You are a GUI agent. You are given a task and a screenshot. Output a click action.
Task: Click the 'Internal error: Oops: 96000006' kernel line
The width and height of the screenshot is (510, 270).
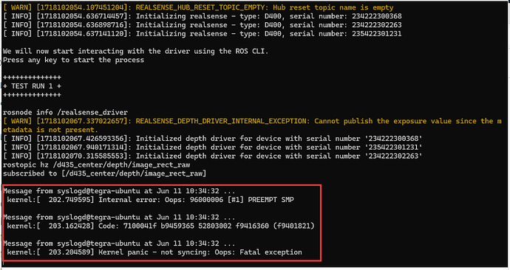pyautogui.click(x=150, y=200)
